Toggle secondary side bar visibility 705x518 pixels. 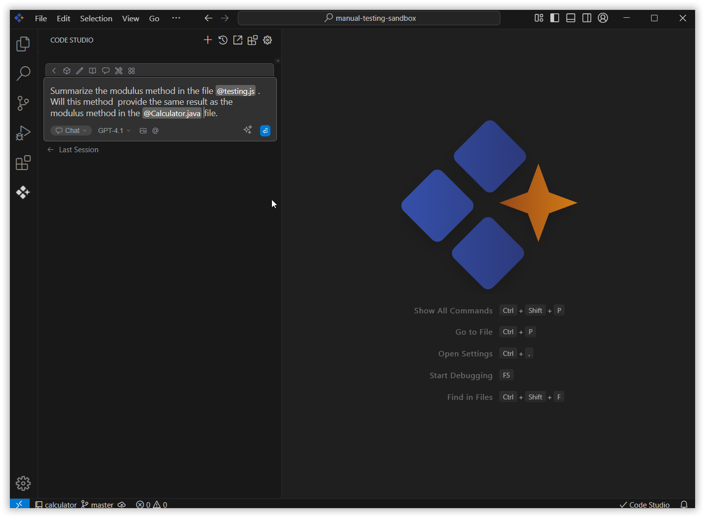(587, 18)
